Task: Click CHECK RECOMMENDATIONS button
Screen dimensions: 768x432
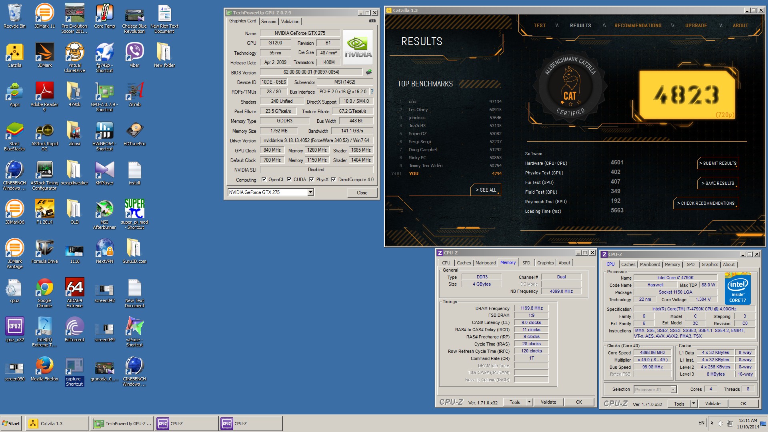Action: 706,203
